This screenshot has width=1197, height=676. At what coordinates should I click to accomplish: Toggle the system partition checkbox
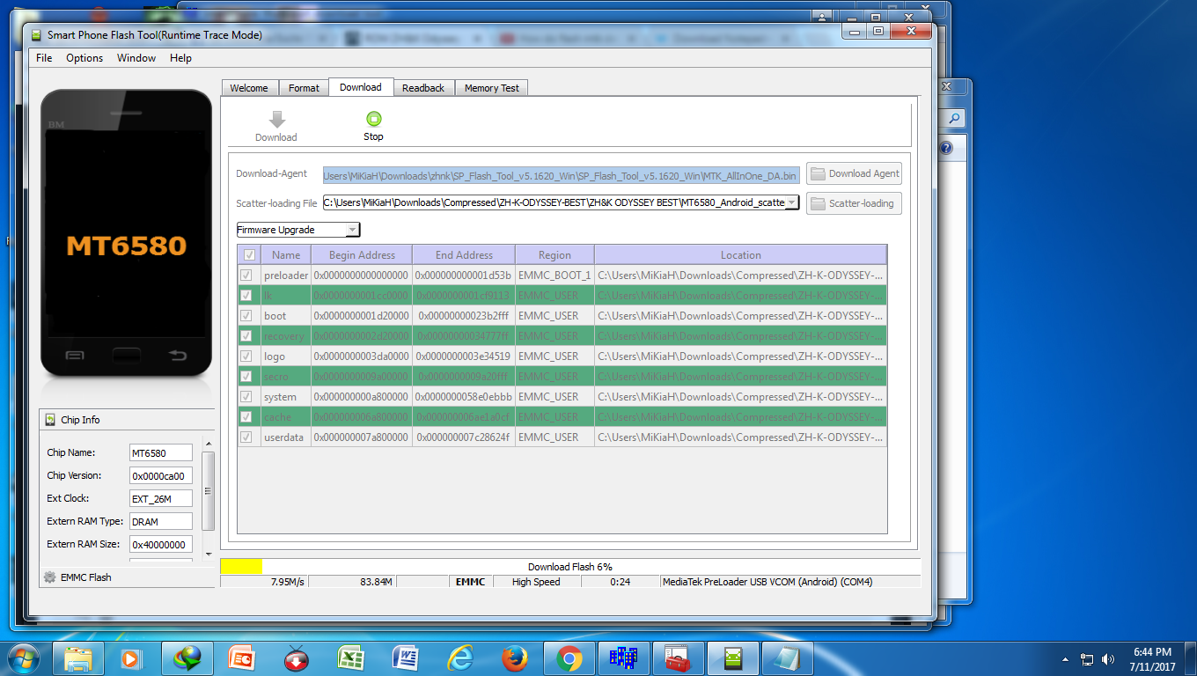click(x=246, y=397)
